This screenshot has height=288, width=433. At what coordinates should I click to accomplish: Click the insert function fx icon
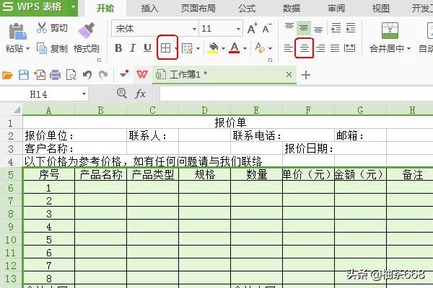[141, 94]
